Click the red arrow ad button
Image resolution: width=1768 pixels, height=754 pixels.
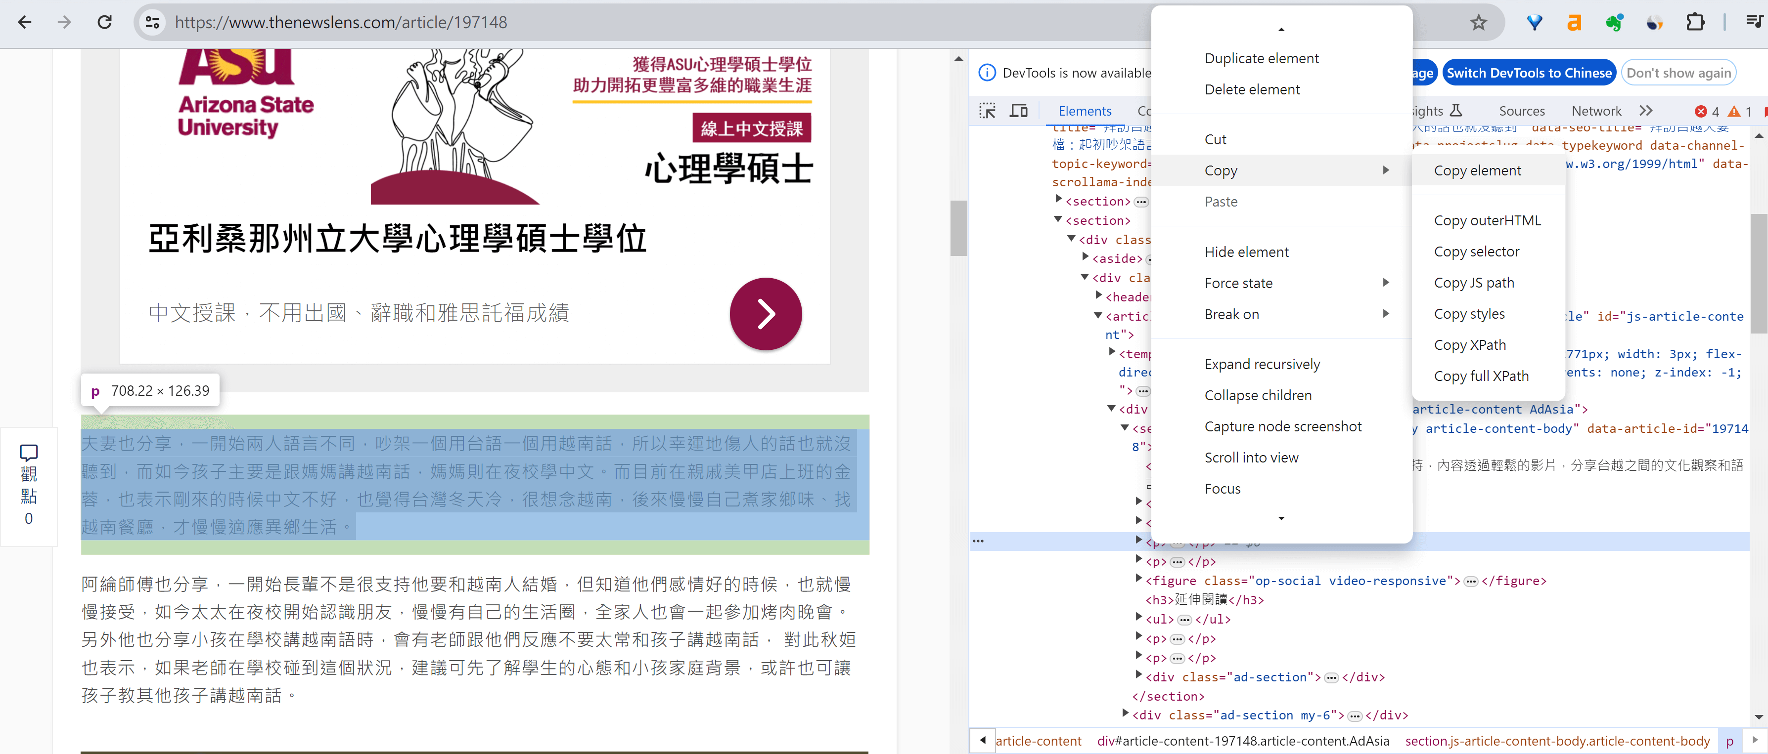[x=765, y=314]
